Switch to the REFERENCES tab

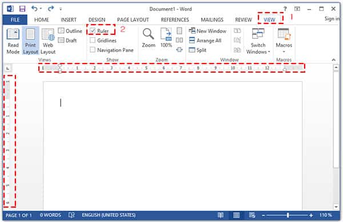[175, 20]
